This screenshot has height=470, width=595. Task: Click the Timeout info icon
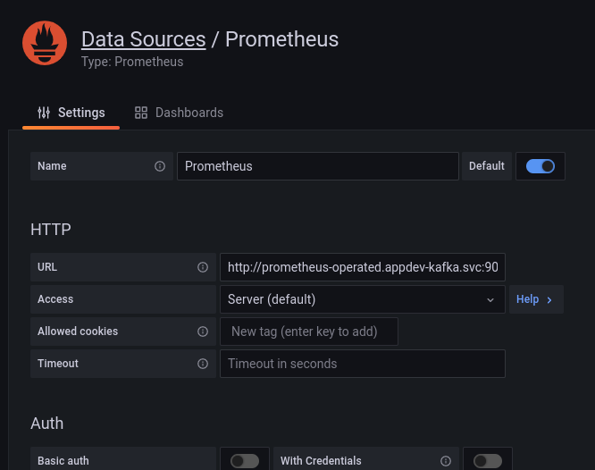(203, 364)
